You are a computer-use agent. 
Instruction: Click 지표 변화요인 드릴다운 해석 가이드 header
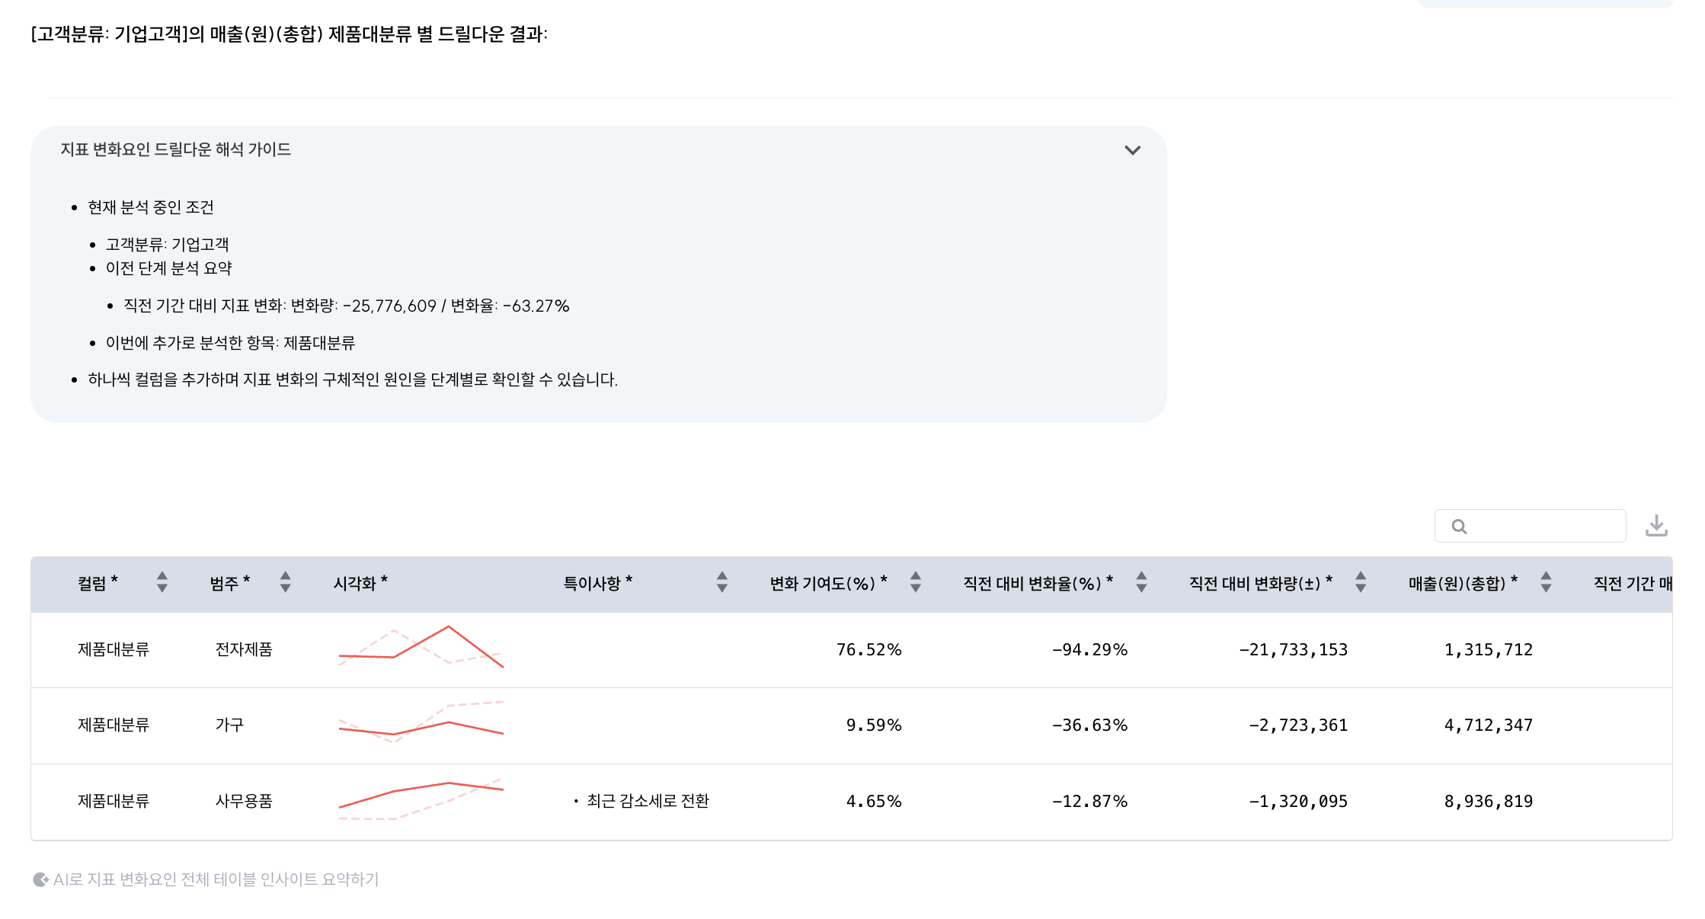pos(176,149)
